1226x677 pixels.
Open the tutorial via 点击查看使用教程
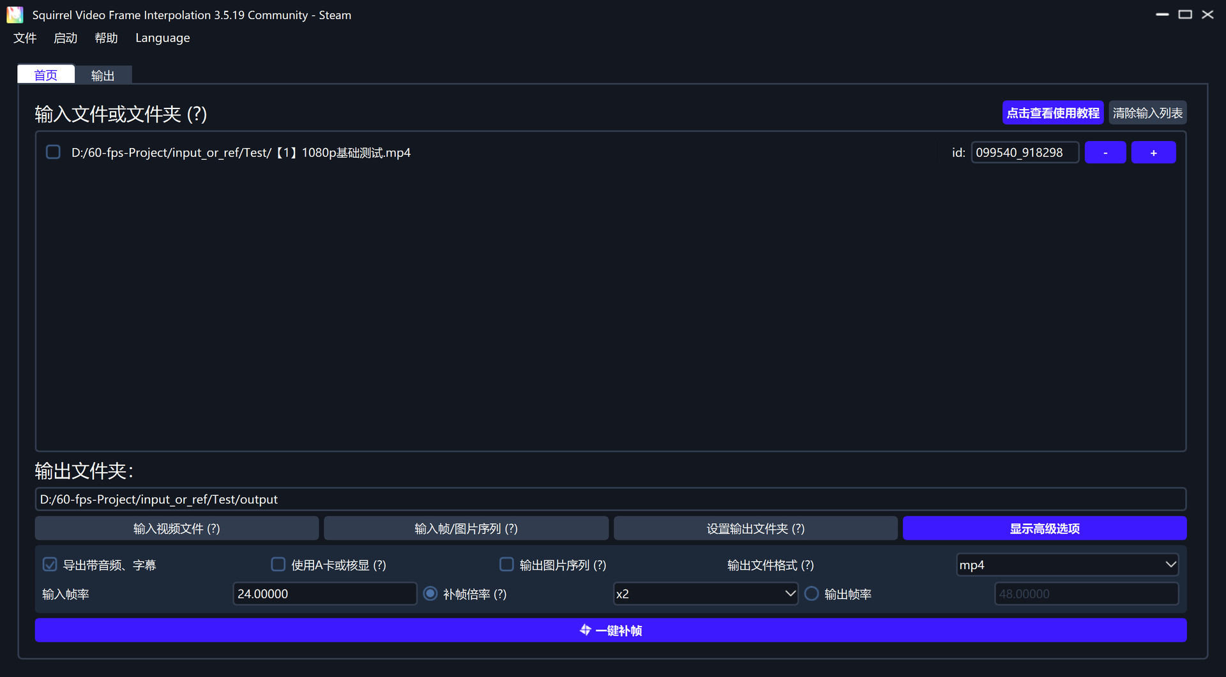coord(1052,112)
